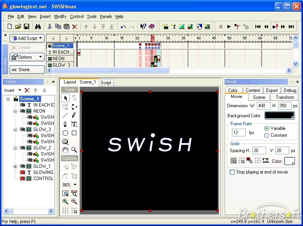Cut selection with scissors icon
303x226 pixels.
50,26
